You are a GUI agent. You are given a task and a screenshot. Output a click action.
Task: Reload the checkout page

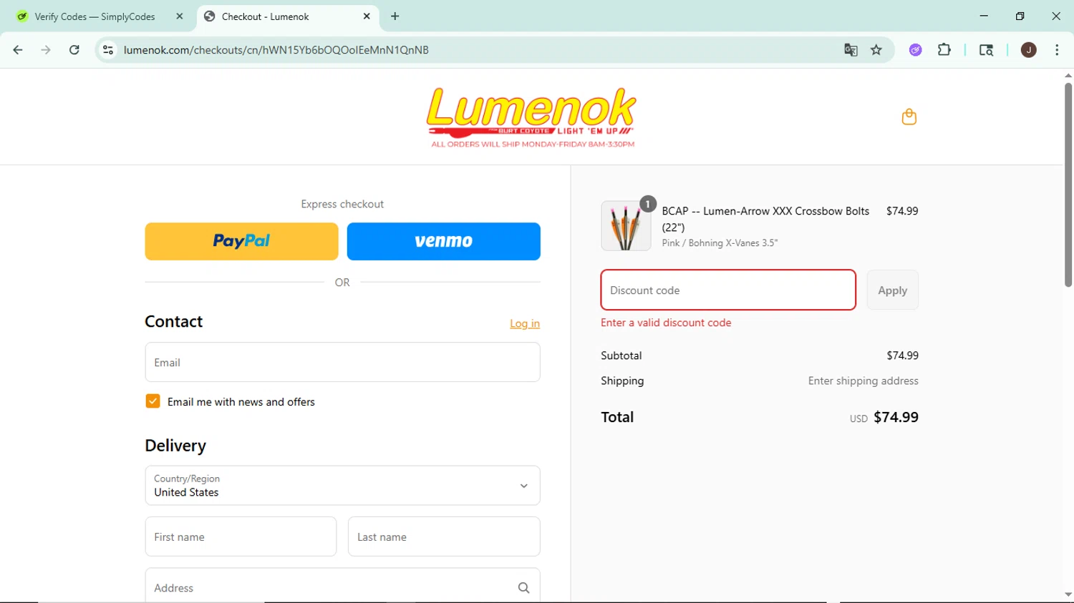point(74,50)
